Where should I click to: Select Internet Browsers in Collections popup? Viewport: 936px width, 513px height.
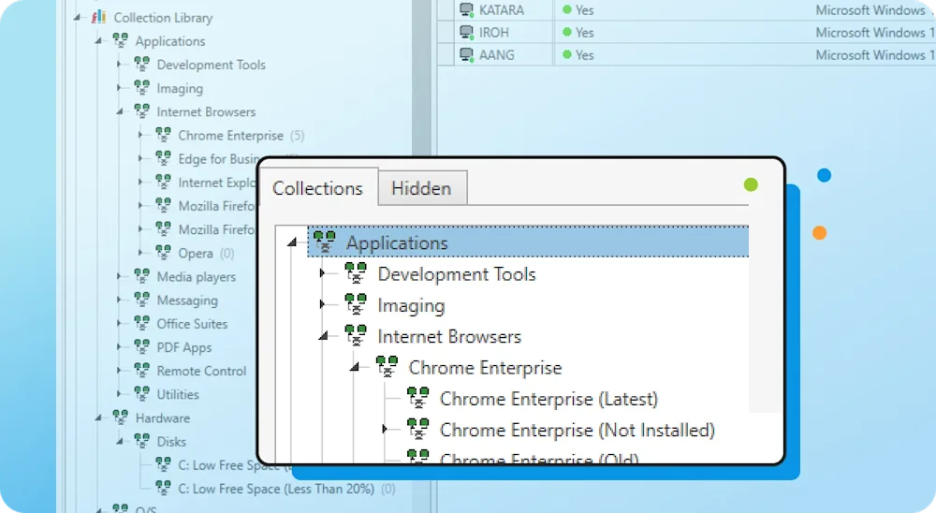[449, 337]
